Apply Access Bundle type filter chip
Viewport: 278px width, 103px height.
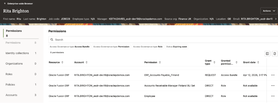coord(69,47)
